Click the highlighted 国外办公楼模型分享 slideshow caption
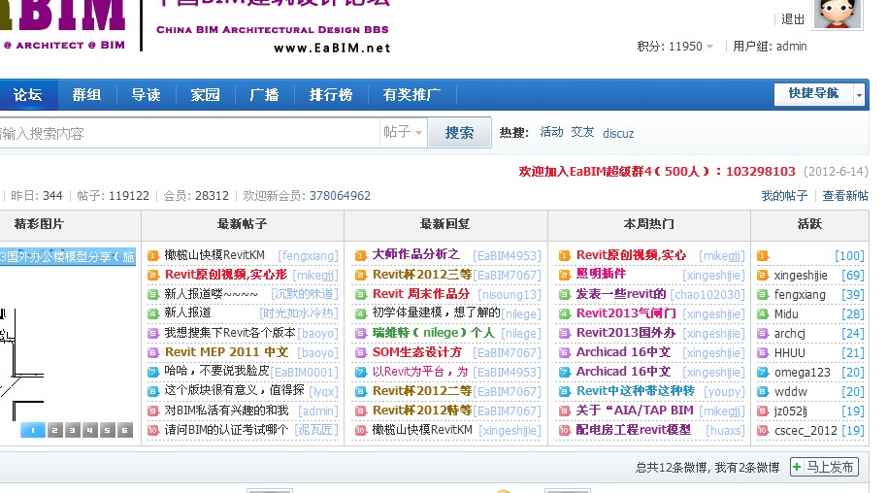 tap(68, 257)
